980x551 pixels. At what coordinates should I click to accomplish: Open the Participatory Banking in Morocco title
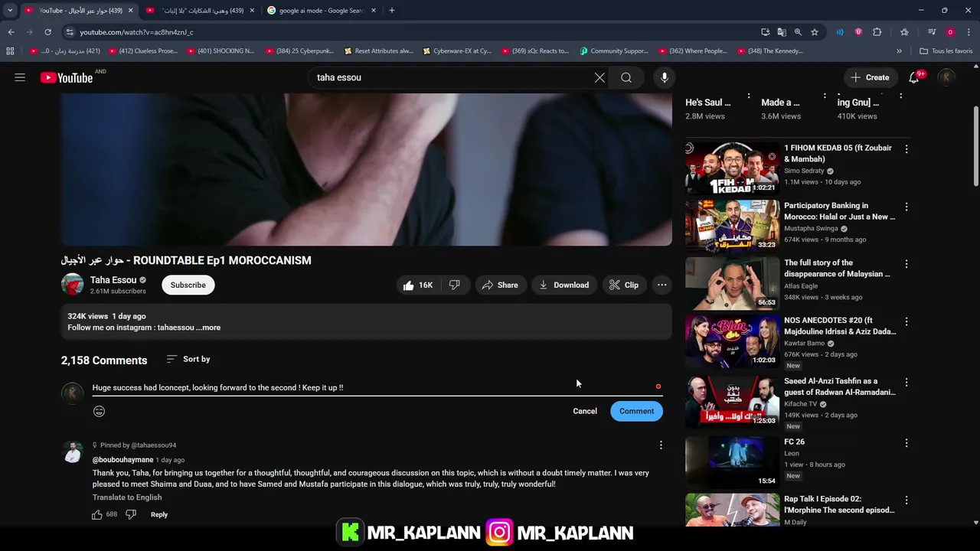point(839,211)
